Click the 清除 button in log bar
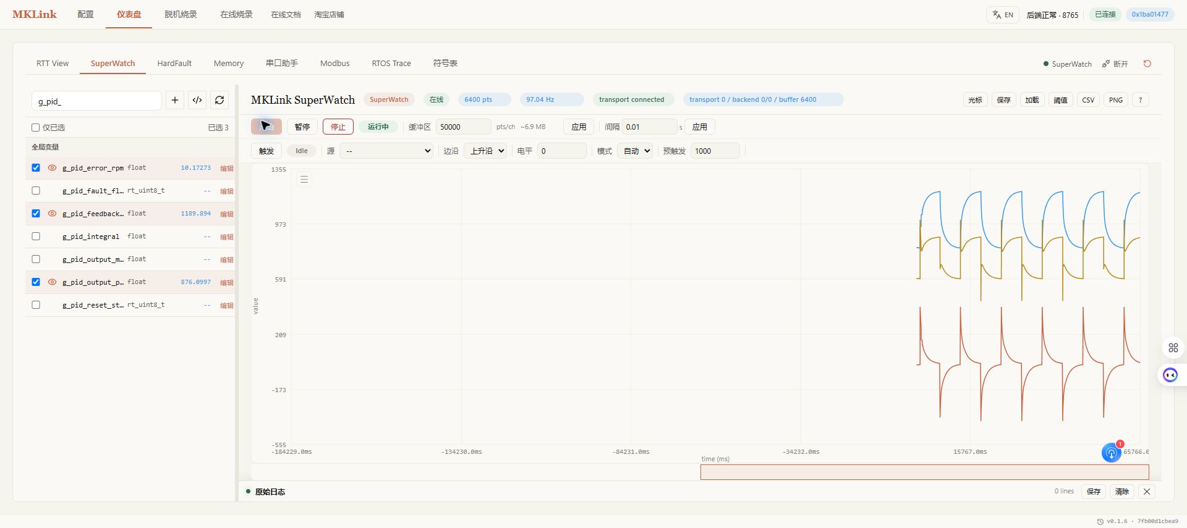 [1122, 492]
